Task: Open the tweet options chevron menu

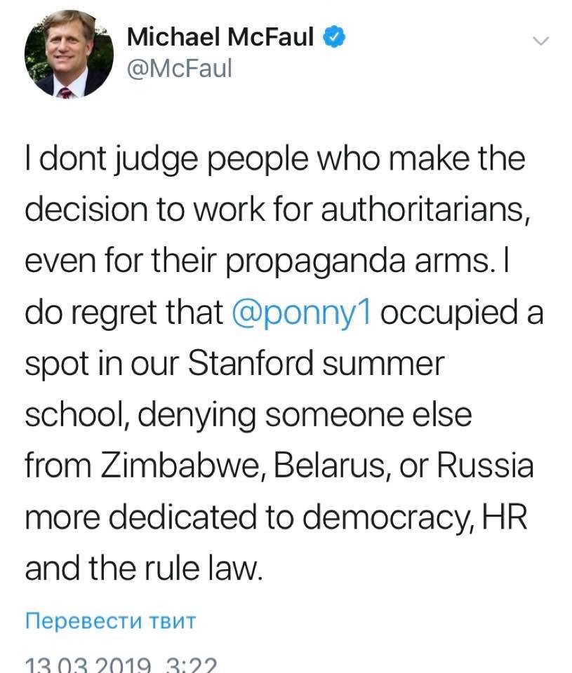Action: (539, 41)
